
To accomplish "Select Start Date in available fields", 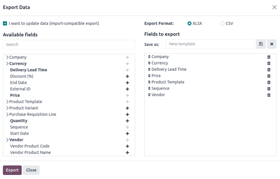I will pos(19,133).
